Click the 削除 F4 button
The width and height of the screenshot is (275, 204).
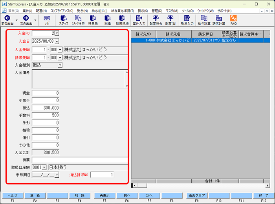[80, 195]
